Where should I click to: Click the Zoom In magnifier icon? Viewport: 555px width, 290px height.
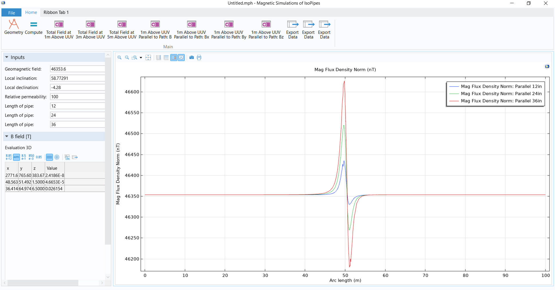pos(119,58)
